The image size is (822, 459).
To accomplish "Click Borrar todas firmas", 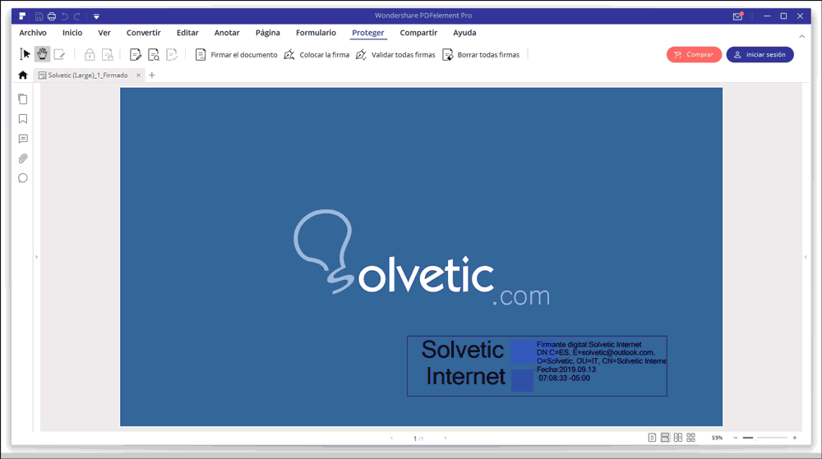I will tap(481, 54).
